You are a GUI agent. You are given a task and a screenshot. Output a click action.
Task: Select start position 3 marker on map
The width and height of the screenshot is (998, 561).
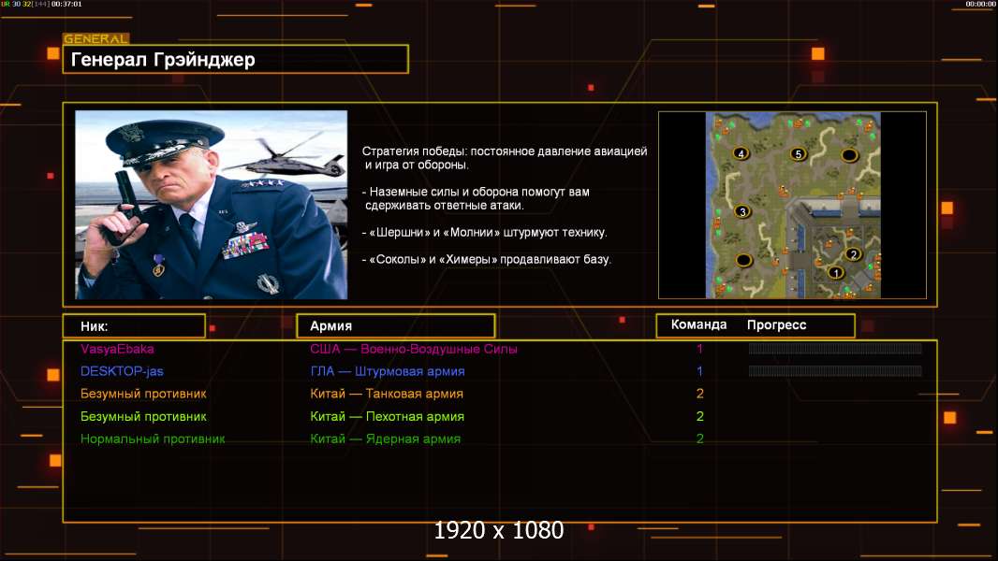pos(742,211)
